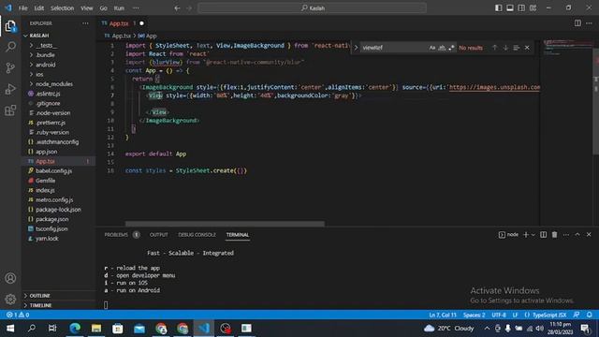Switch to the DEBUG CONSOLE panel tab
Image resolution: width=599 pixels, height=337 pixels.
coord(197,235)
